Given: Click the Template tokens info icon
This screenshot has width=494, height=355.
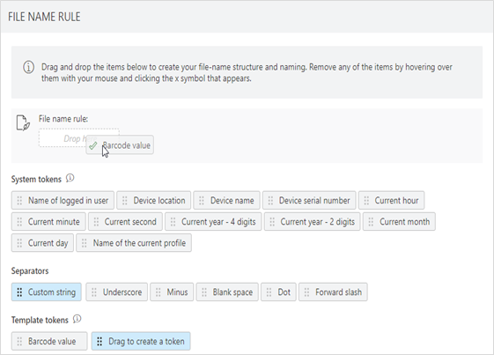Looking at the screenshot, I should (x=77, y=320).
